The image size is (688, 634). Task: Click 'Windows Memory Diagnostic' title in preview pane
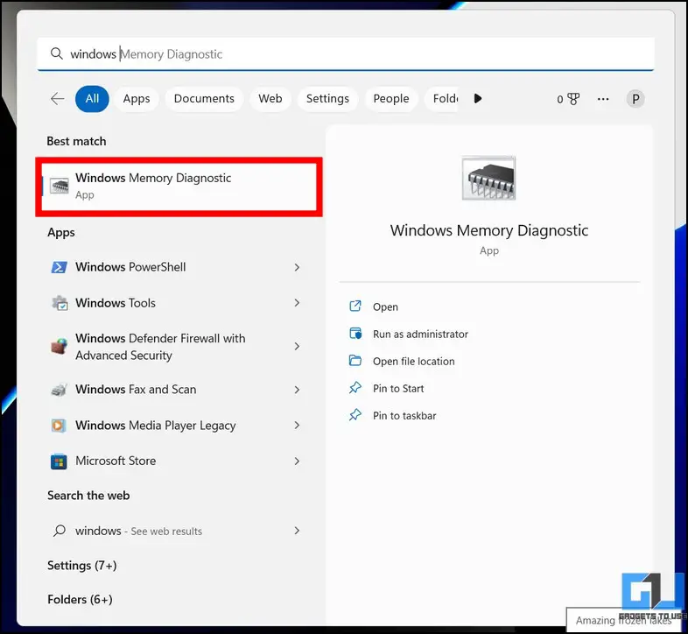point(489,230)
